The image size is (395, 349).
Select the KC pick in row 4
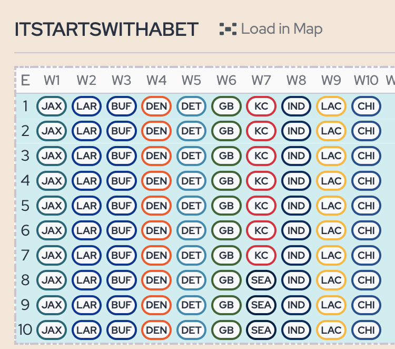[261, 181]
